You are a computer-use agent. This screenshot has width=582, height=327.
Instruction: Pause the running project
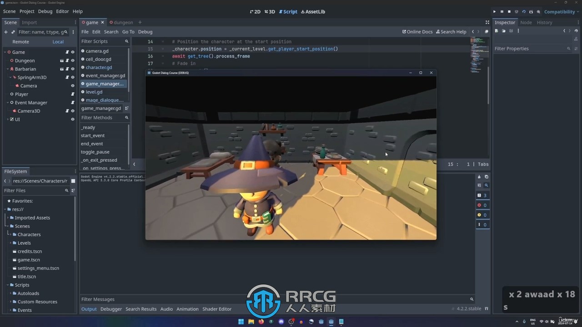tap(502, 11)
